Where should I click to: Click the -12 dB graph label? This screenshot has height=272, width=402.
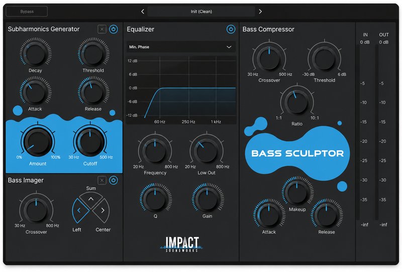(x=132, y=115)
